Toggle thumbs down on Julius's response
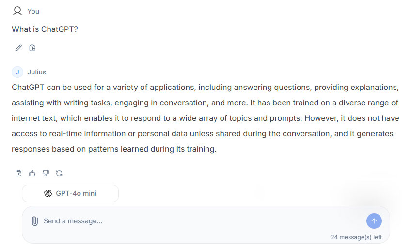412x249 pixels. click(46, 173)
